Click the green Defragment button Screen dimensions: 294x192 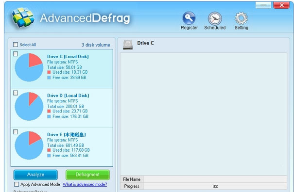(x=87, y=175)
